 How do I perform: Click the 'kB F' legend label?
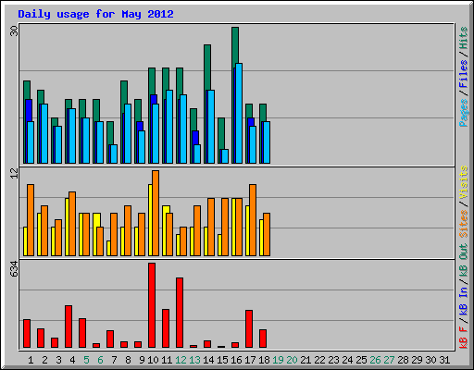click(x=463, y=338)
